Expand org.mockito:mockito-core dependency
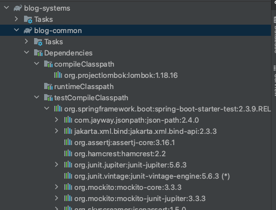Image resolution: width=276 pixels, height=210 pixels. click(x=56, y=187)
